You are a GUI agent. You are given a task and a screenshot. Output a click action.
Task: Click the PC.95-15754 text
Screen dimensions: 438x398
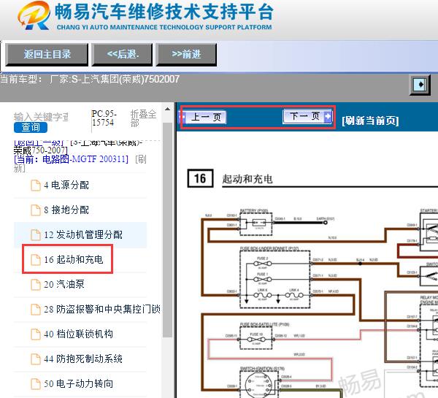[104, 118]
